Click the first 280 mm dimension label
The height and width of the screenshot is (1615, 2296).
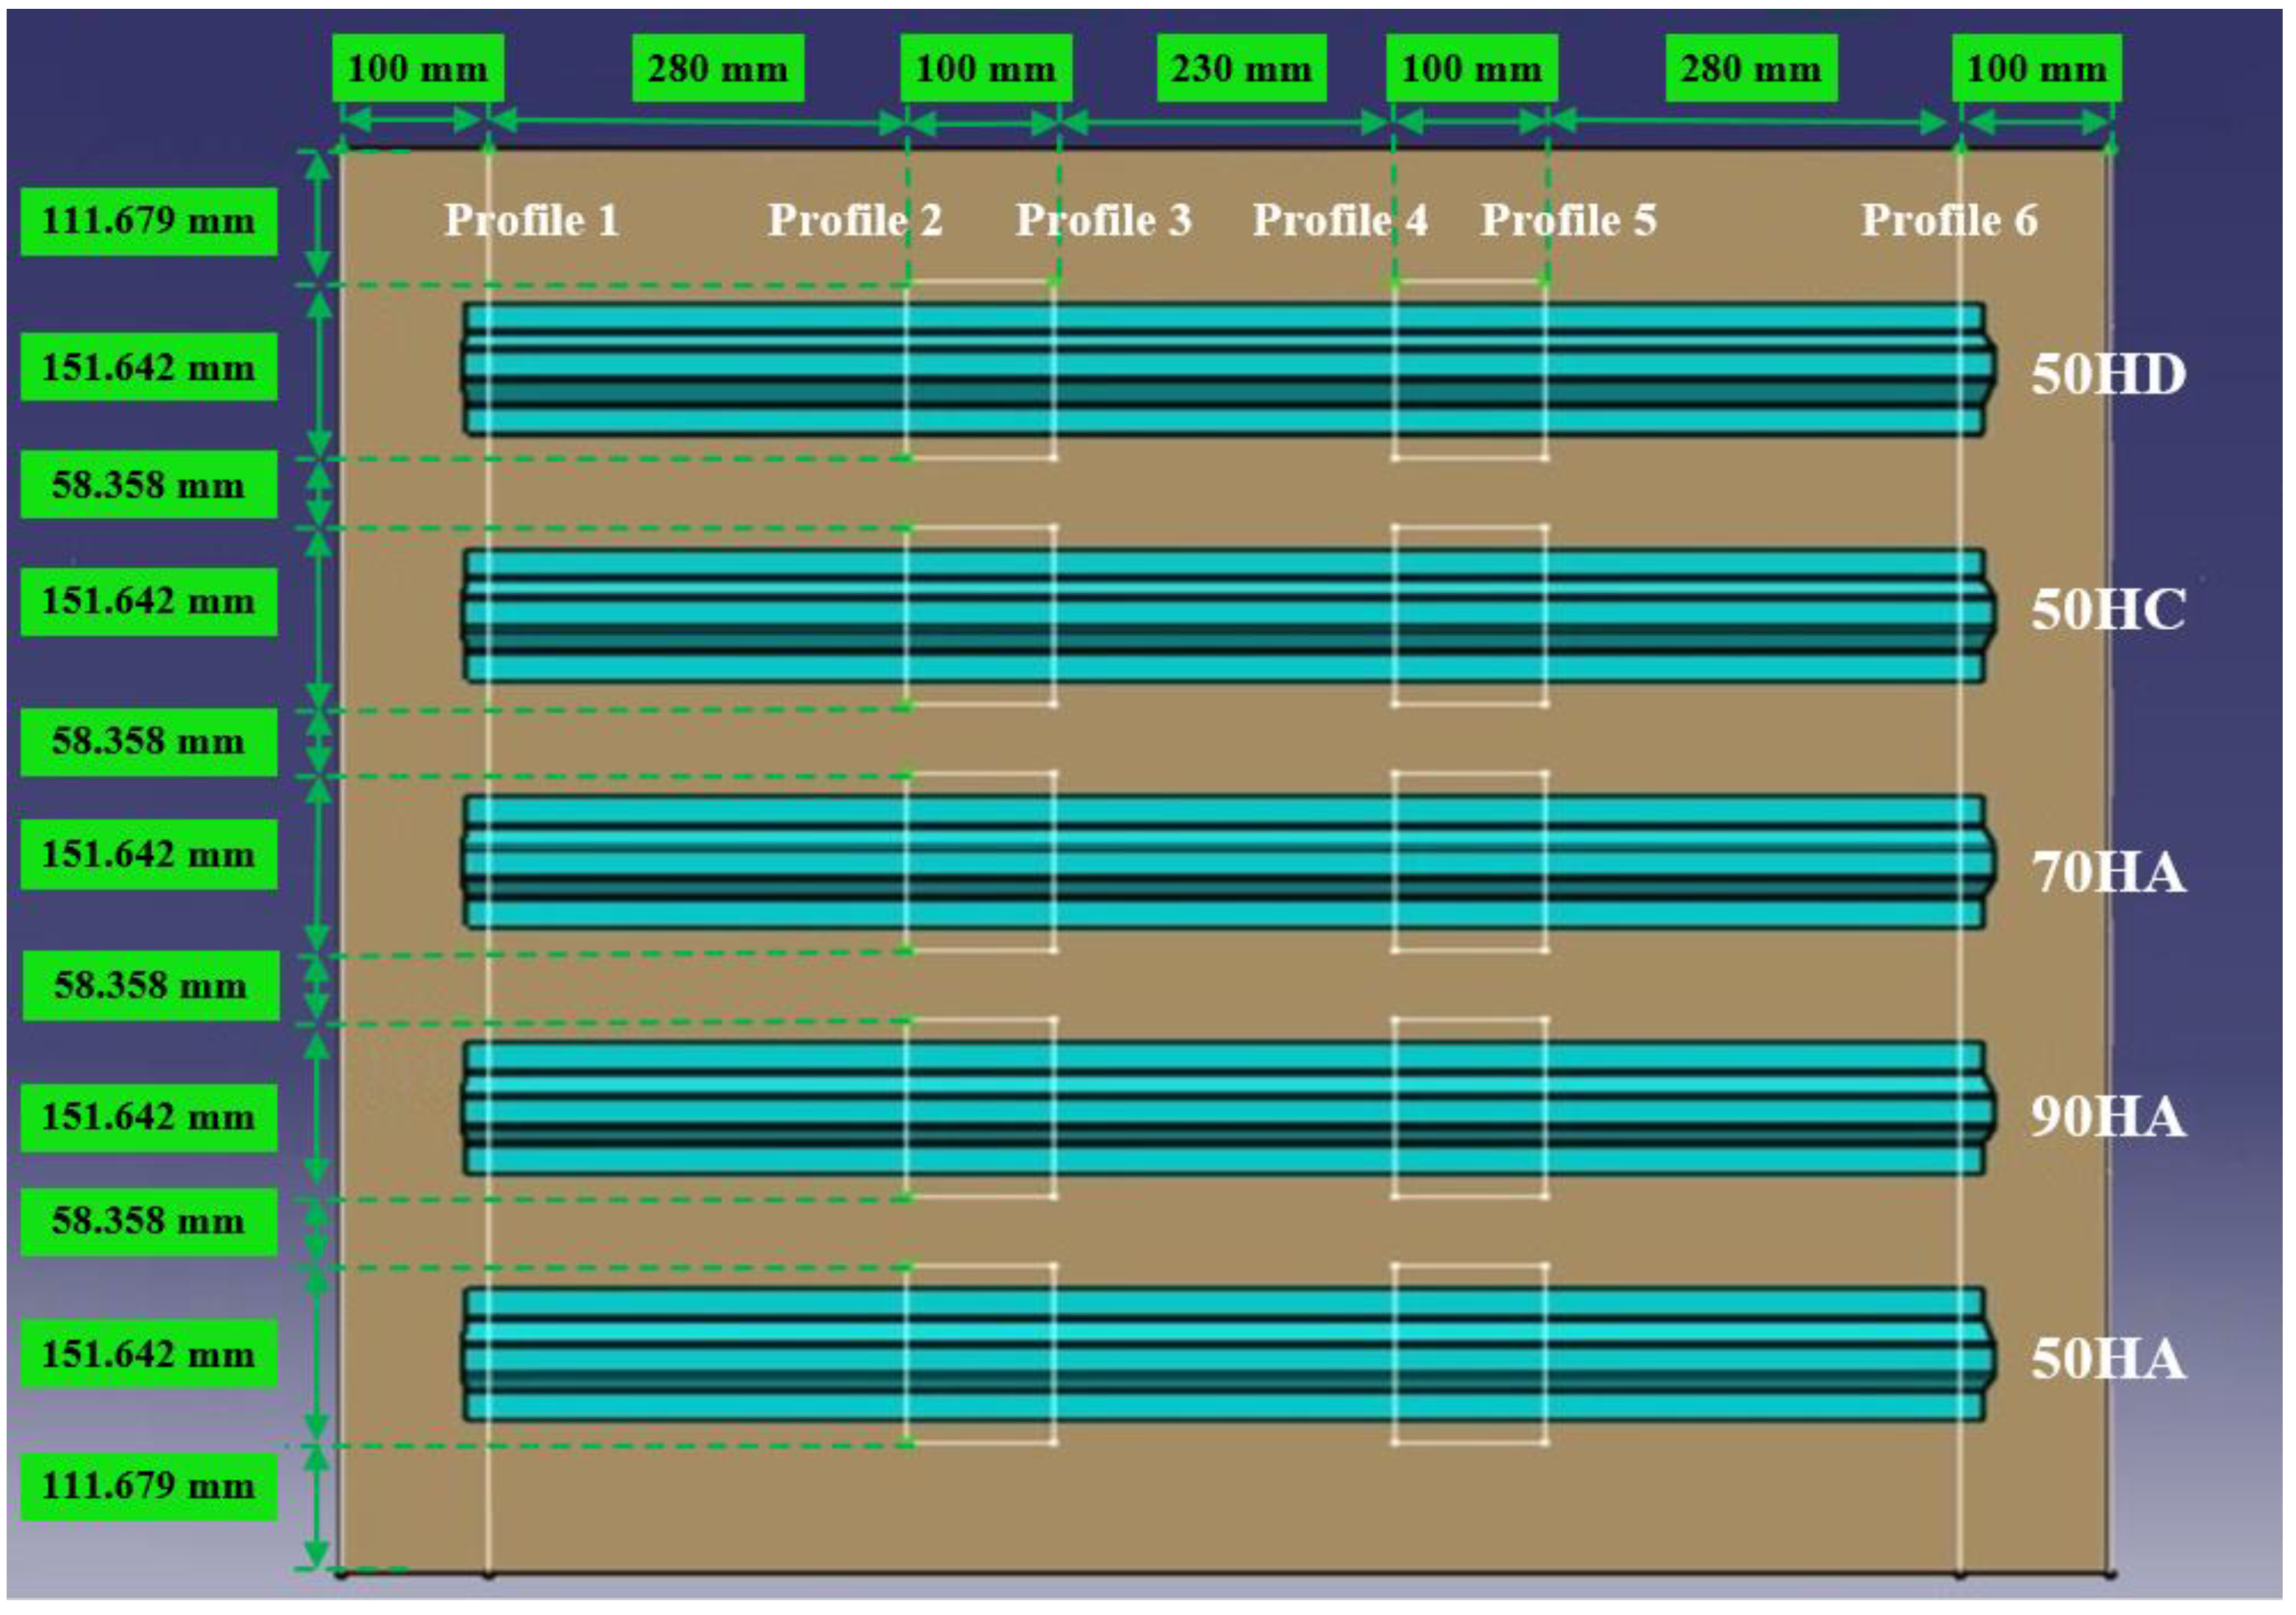point(718,69)
